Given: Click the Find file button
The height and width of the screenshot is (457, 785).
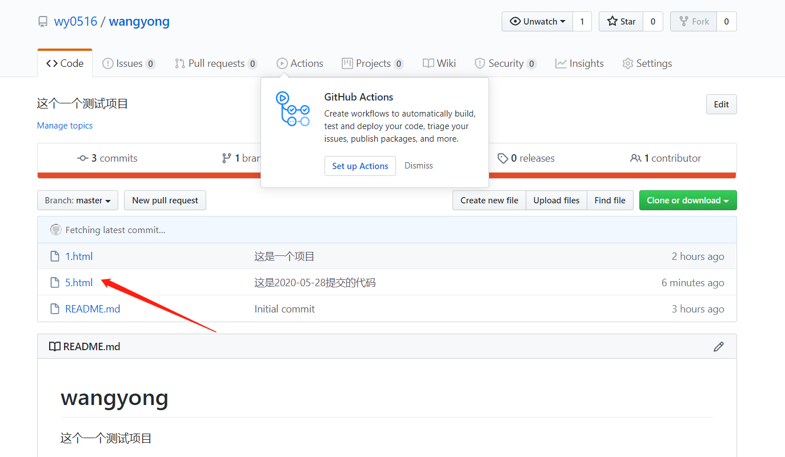Looking at the screenshot, I should click(610, 201).
